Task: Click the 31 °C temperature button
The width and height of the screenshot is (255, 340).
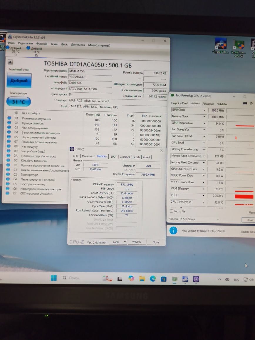Action: pyautogui.click(x=19, y=101)
